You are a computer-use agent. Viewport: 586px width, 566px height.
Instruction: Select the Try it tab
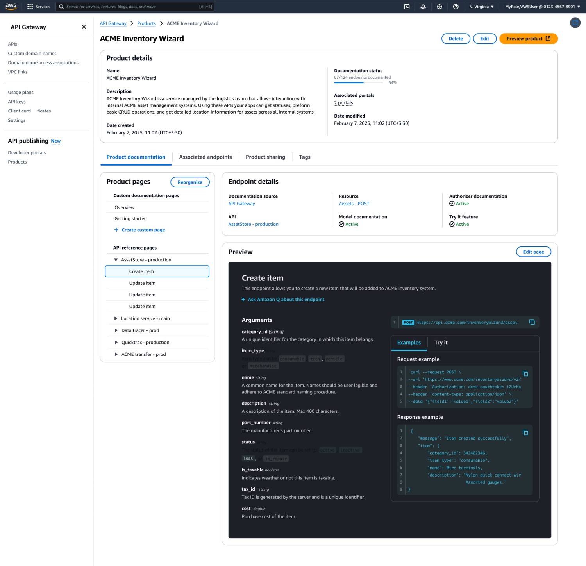click(441, 343)
